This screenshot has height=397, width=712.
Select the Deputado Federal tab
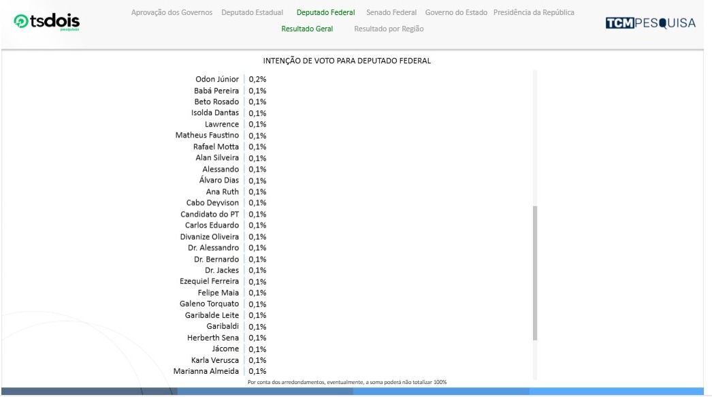coord(325,12)
